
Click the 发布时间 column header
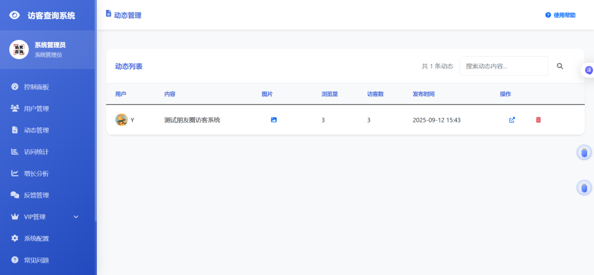click(x=423, y=94)
